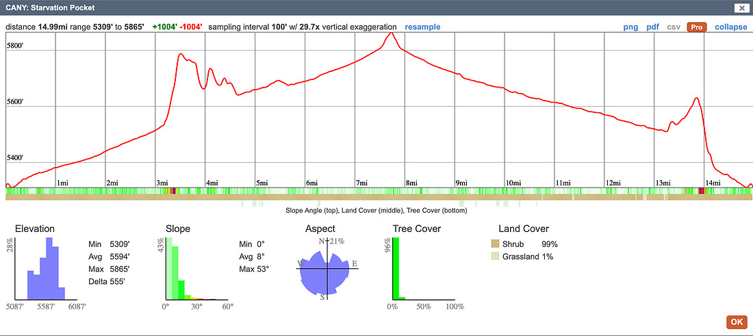The image size is (753, 336).
Task: Click the 5400' elevation axis label
Action: [15, 158]
